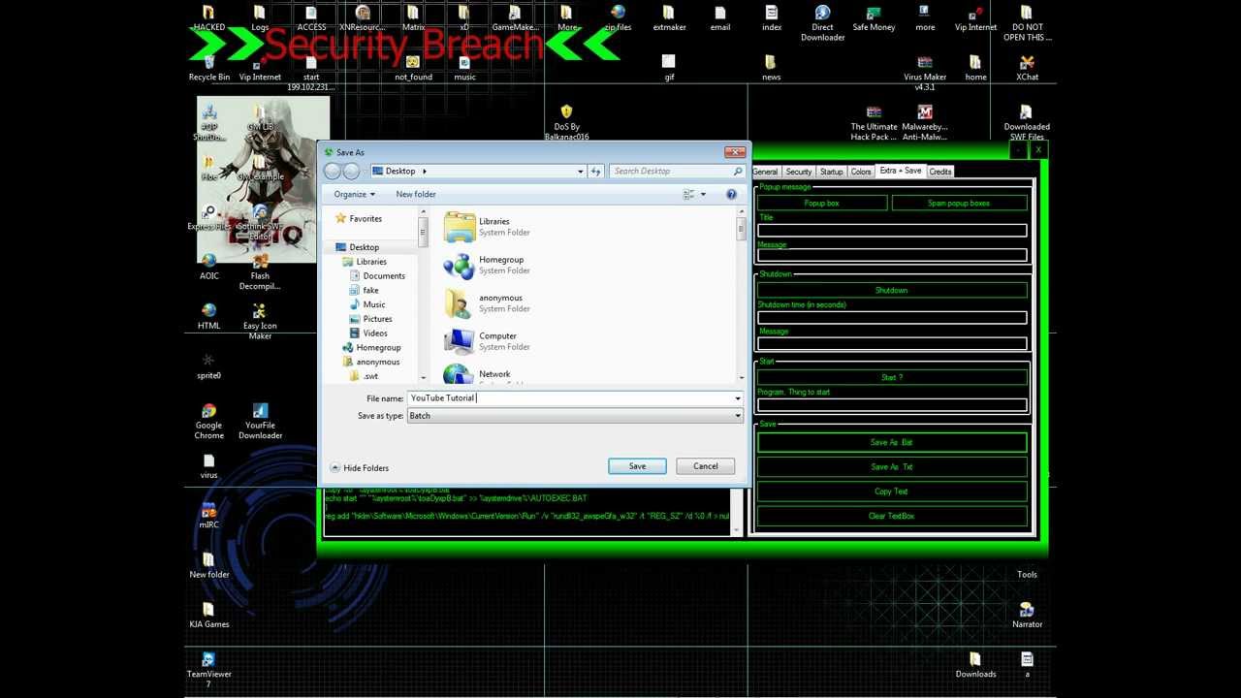1241x698 pixels.
Task: Switch to the Security tab
Action: click(799, 172)
